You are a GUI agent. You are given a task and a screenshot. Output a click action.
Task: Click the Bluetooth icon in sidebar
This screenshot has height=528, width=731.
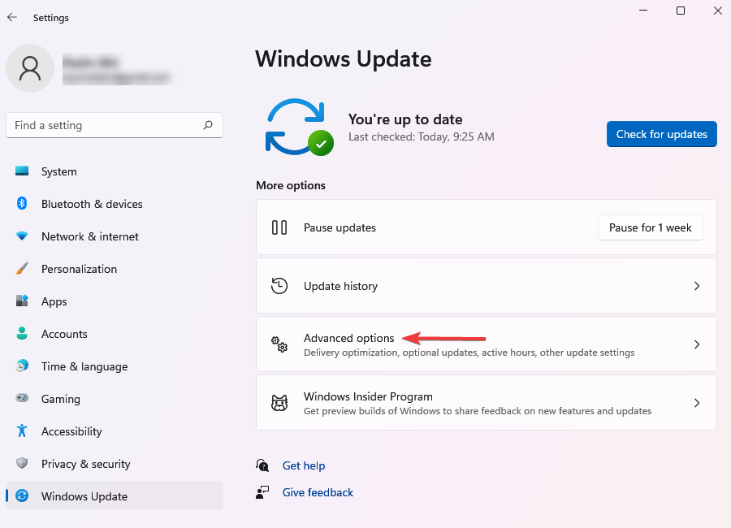22,203
